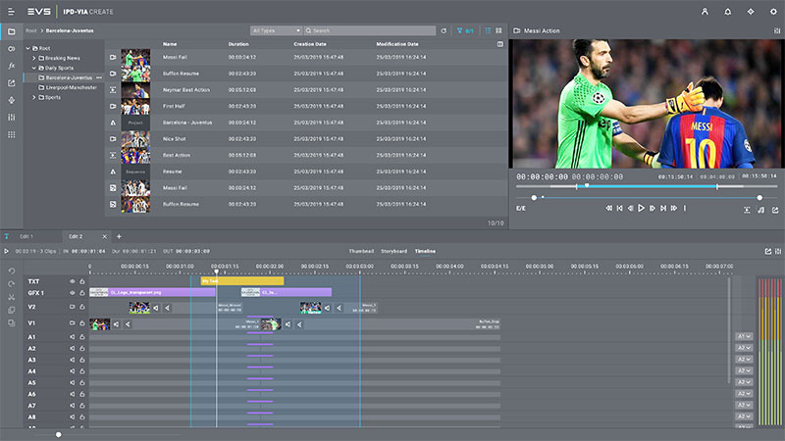Close the Edit 2 tab
Screen dimensions: 785x441
click(x=105, y=236)
